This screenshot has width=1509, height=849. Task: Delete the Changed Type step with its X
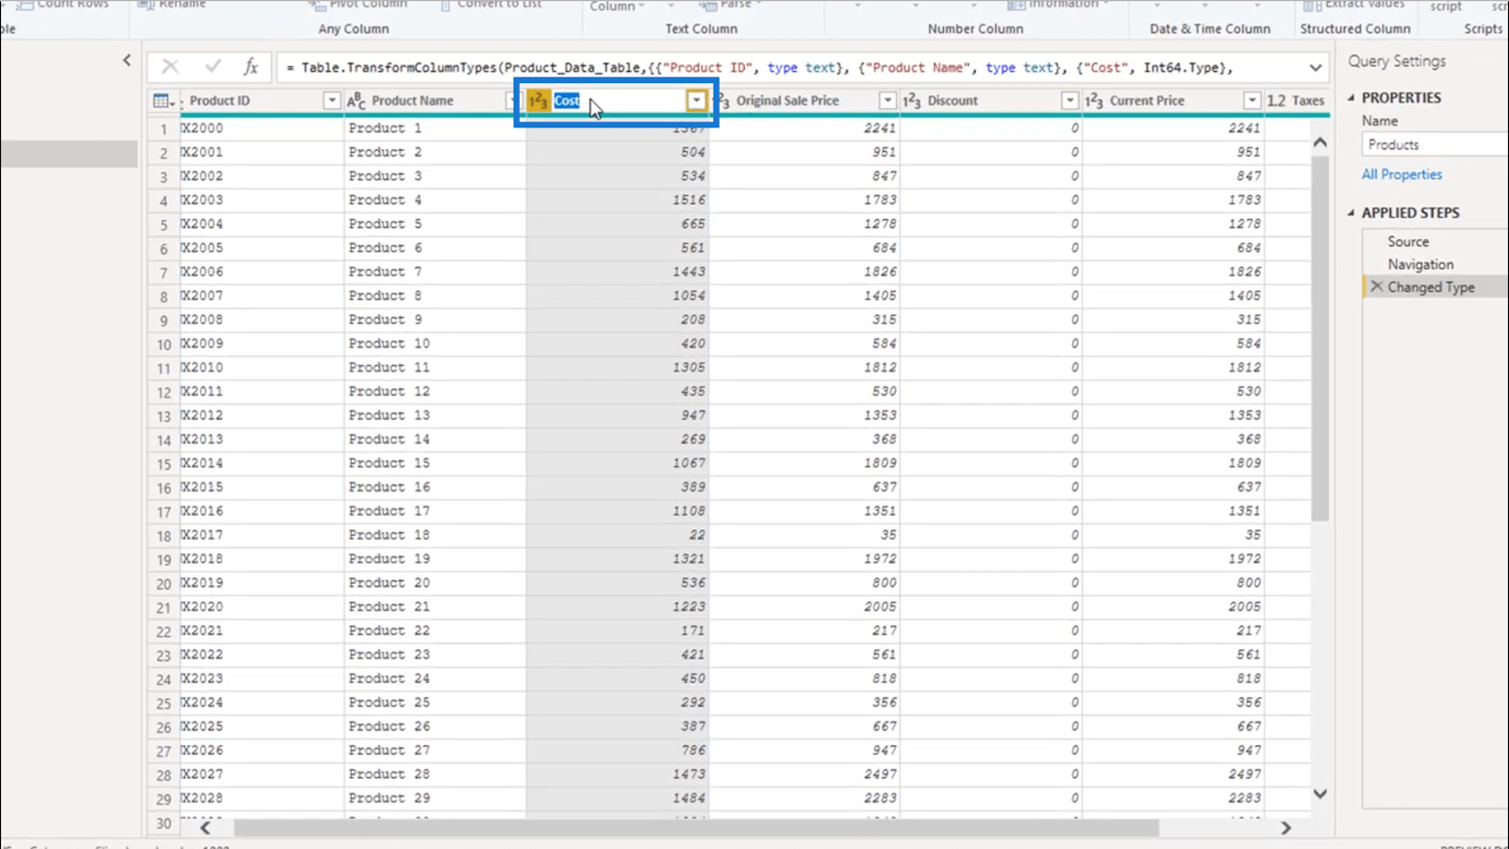tap(1377, 287)
